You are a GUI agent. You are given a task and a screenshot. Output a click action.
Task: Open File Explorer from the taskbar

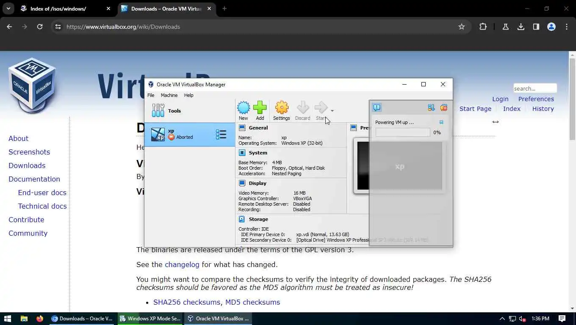coord(24,319)
